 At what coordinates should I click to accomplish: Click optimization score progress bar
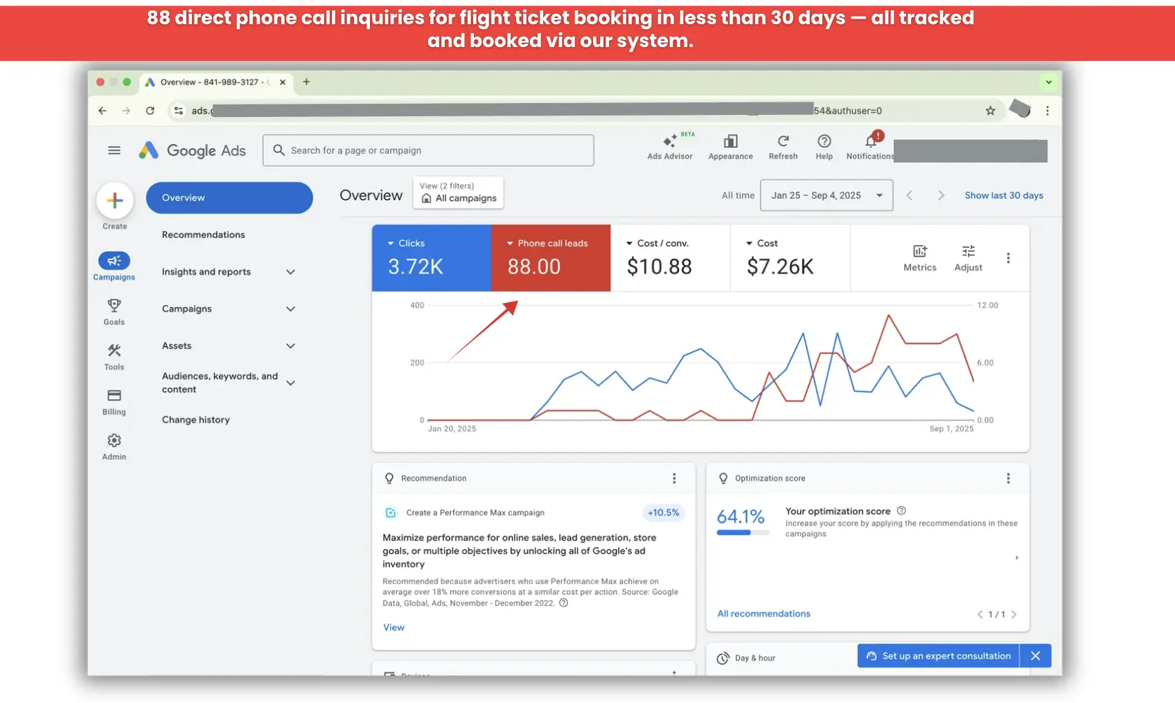click(743, 533)
